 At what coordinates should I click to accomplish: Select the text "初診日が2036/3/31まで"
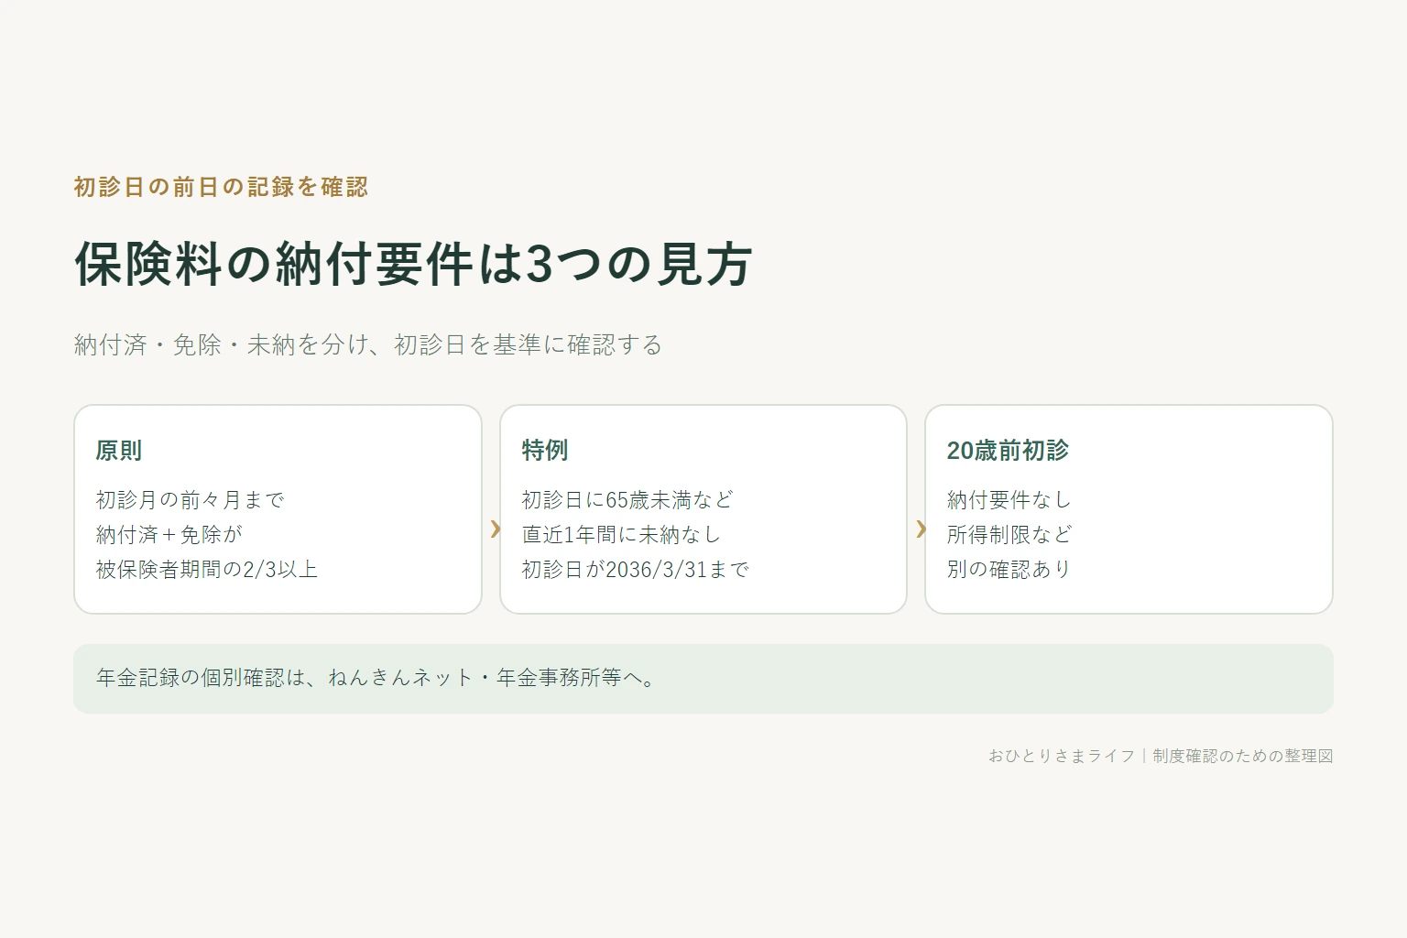(636, 570)
